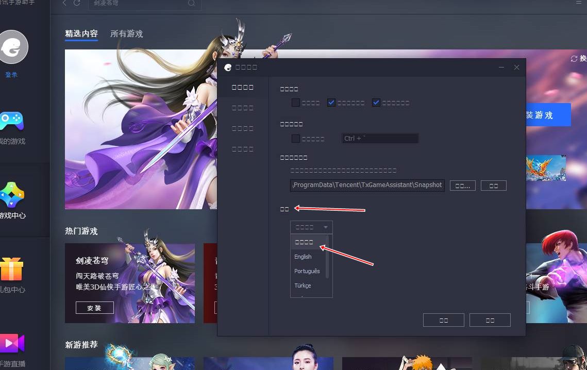Untick the middle checked checkbox in top row
This screenshot has height=370, width=587.
331,103
